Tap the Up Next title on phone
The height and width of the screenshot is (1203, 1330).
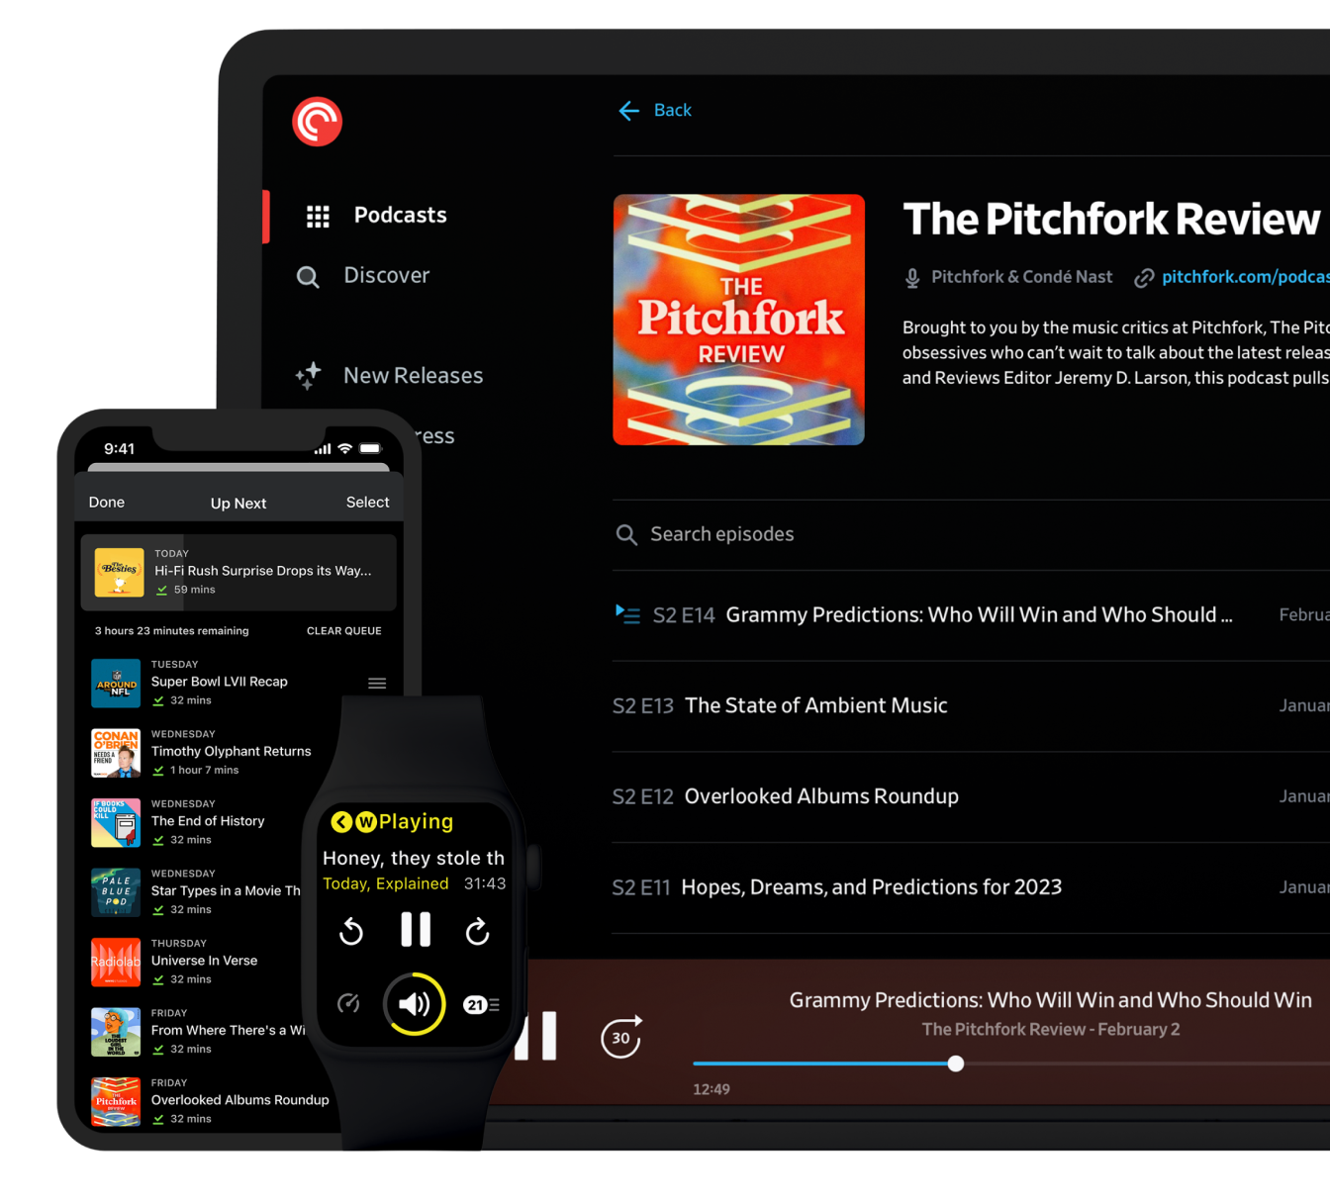238,504
